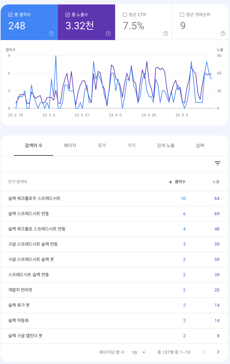
Task: Click sort arrow beside 클릭수 header
Action: pyautogui.click(x=170, y=182)
